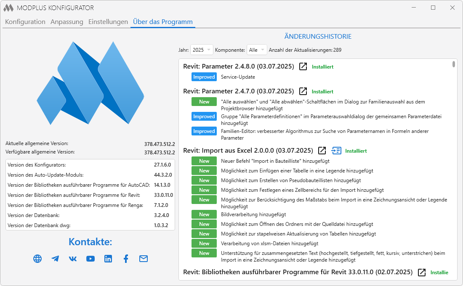Click 'Möglichkeit zum Erstellen von Pseudobauteillisten hinzugefügt'
Image resolution: width=463 pixels, height=286 pixels.
tap(291, 180)
